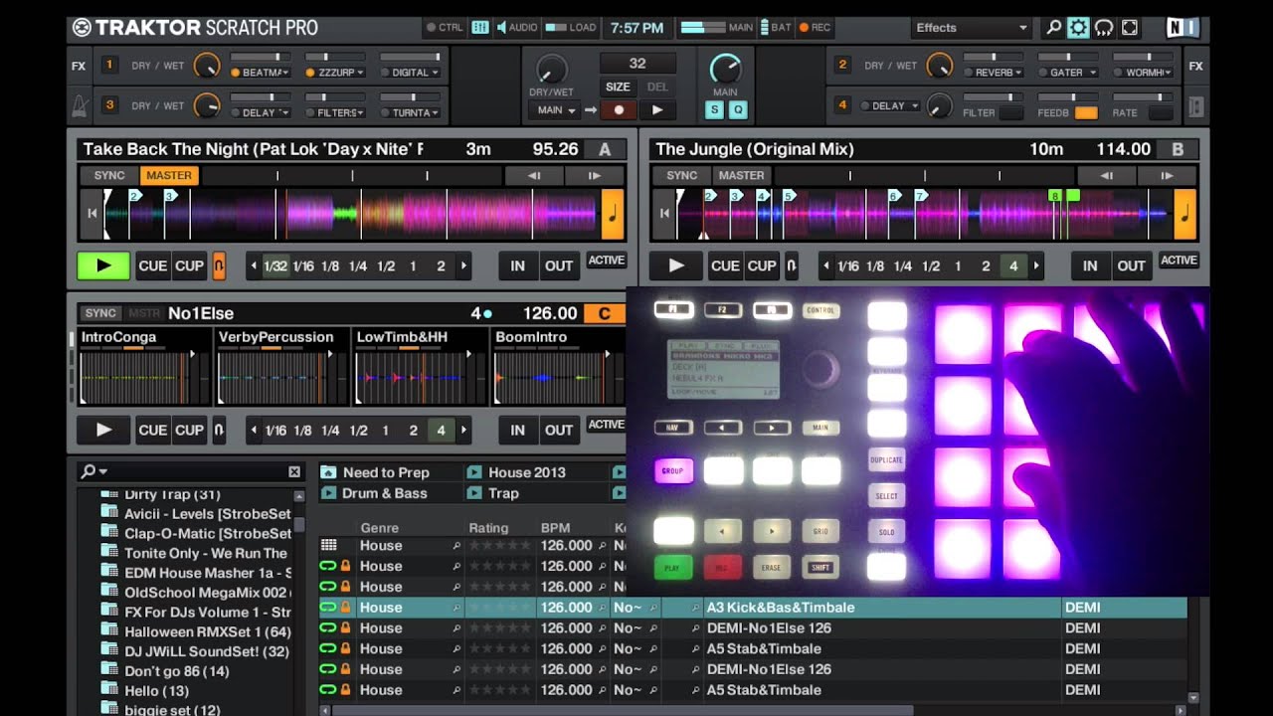Toggle the master Quantize Q button
The width and height of the screenshot is (1273, 716).
737,110
